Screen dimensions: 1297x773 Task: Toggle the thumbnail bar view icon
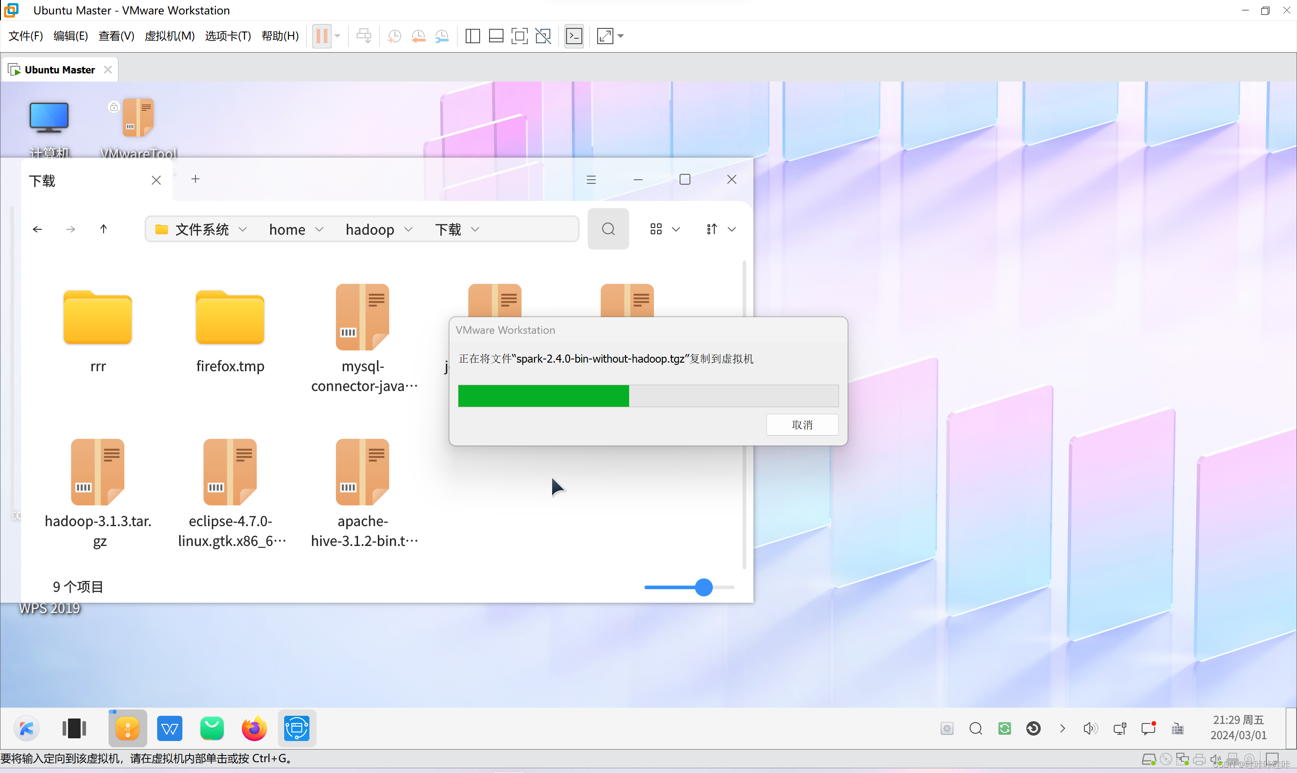pos(496,36)
